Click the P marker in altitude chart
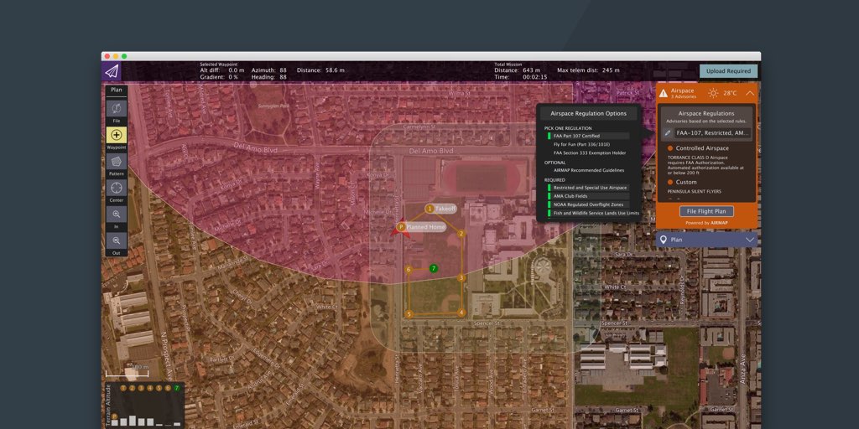 click(115, 416)
